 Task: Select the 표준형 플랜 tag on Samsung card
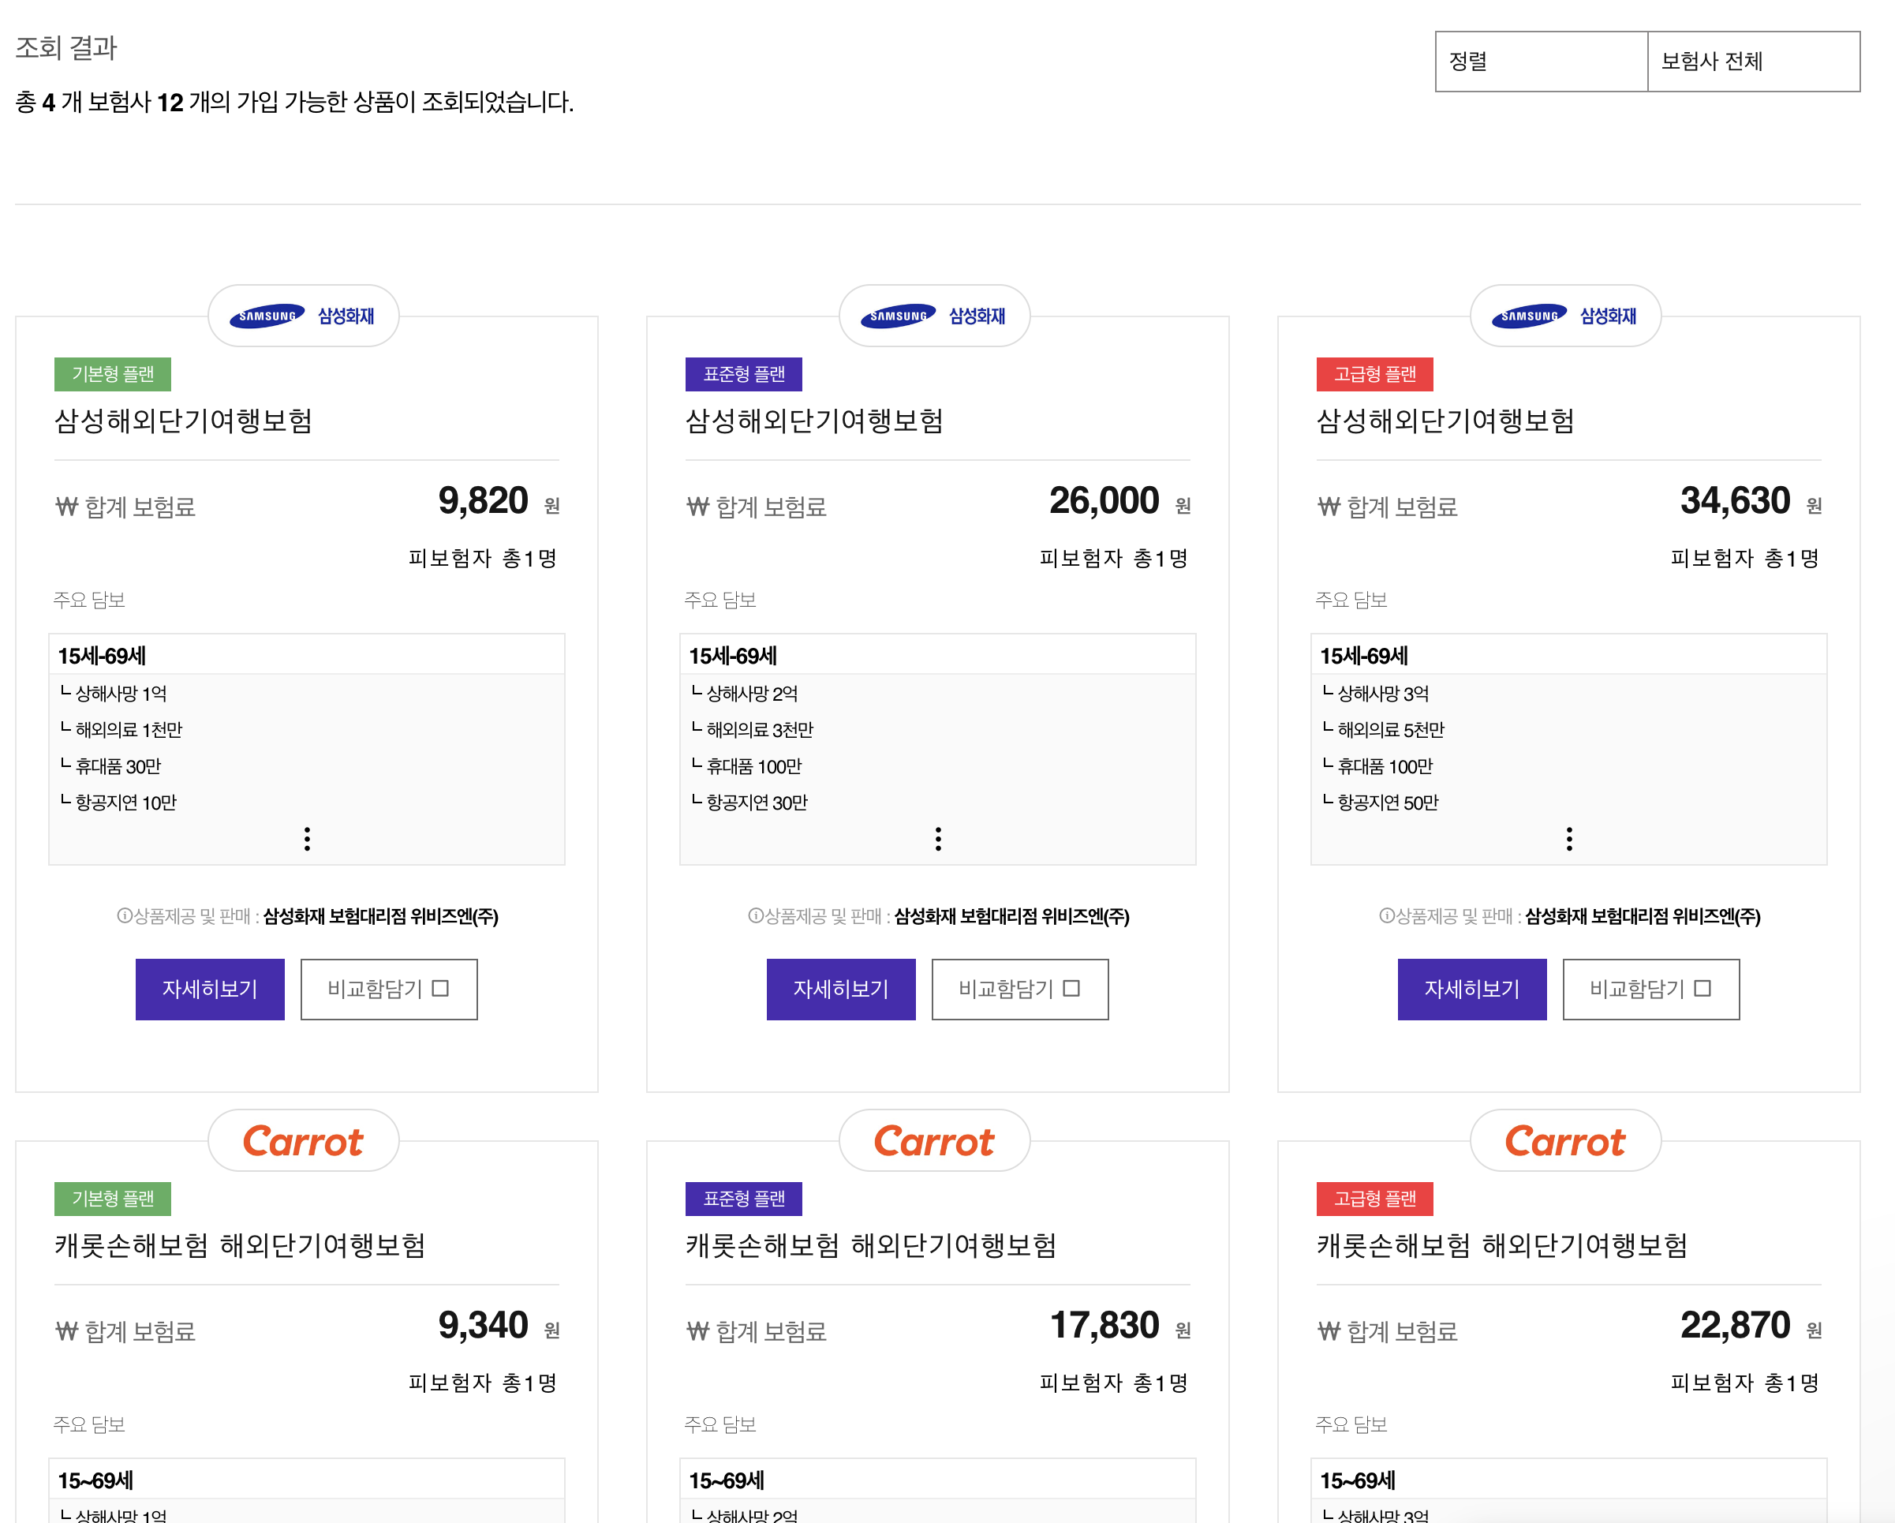744,375
